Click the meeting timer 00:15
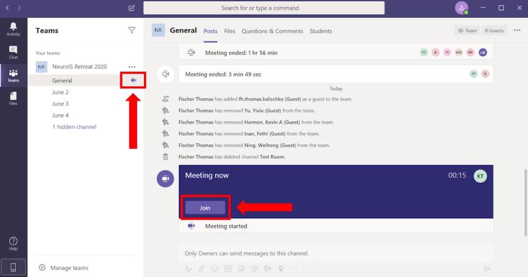Viewport: 528px width, 277px height. click(x=457, y=175)
